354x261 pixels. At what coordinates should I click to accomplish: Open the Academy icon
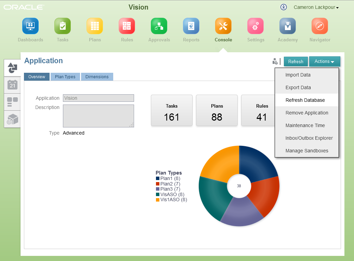tap(288, 26)
